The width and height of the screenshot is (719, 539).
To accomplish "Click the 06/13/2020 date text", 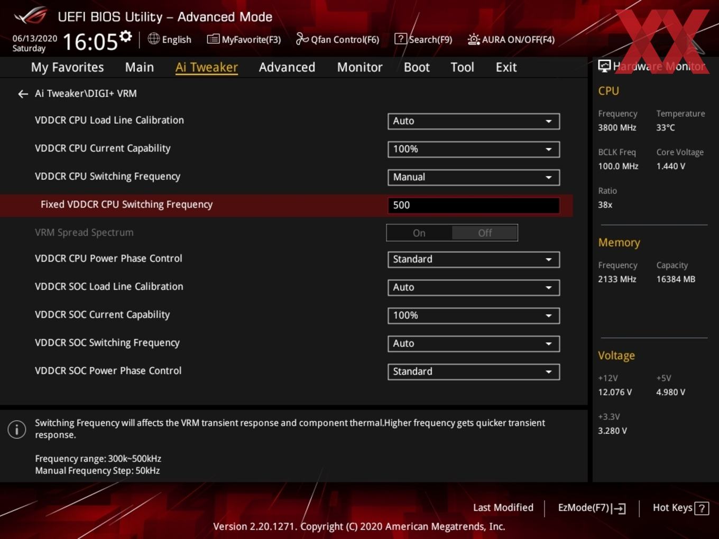I will (35, 39).
